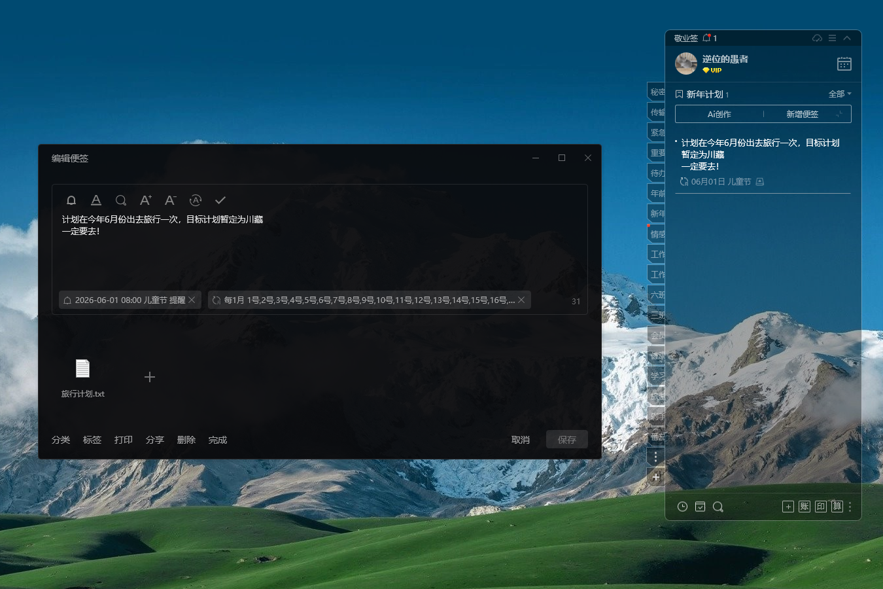Click the reminder bell icon in editor toolbar
The height and width of the screenshot is (589, 883).
tap(71, 200)
